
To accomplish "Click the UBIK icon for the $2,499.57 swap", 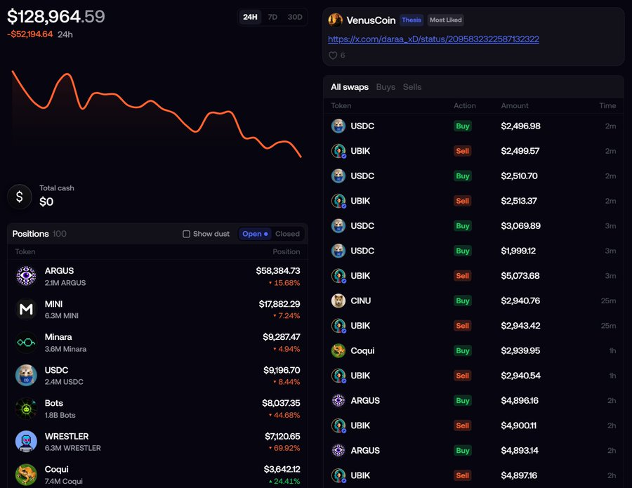I will click(x=338, y=151).
